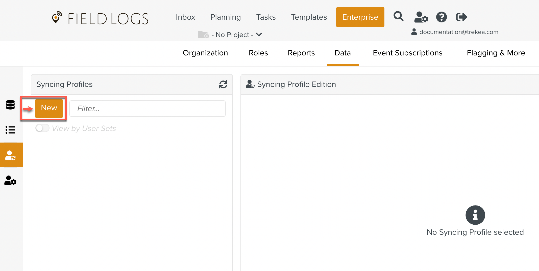The height and width of the screenshot is (271, 539).
Task: Click inside the Filter field
Action: [148, 109]
